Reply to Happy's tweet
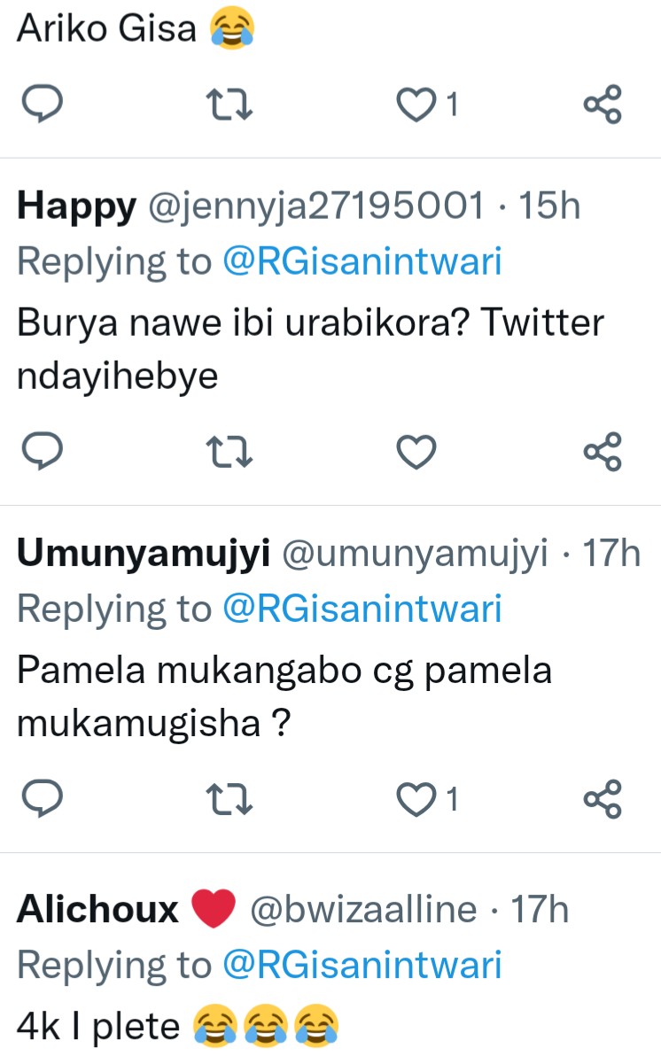This screenshot has height=1056, width=661. (x=39, y=454)
